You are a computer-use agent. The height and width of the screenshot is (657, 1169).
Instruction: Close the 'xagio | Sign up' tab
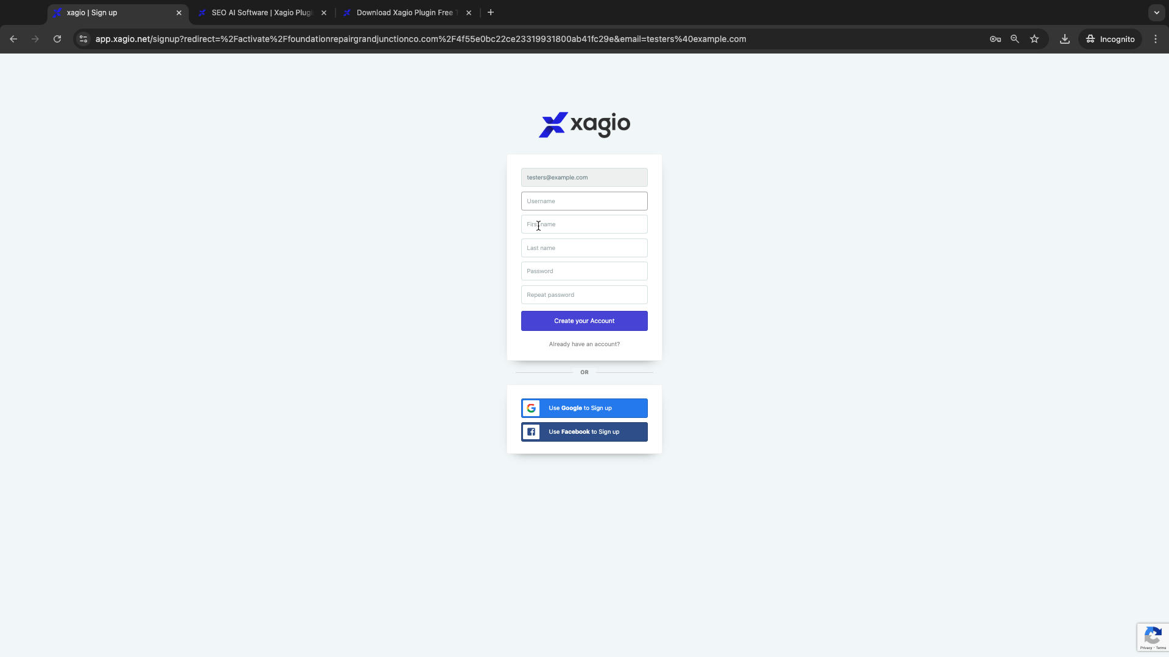179,13
